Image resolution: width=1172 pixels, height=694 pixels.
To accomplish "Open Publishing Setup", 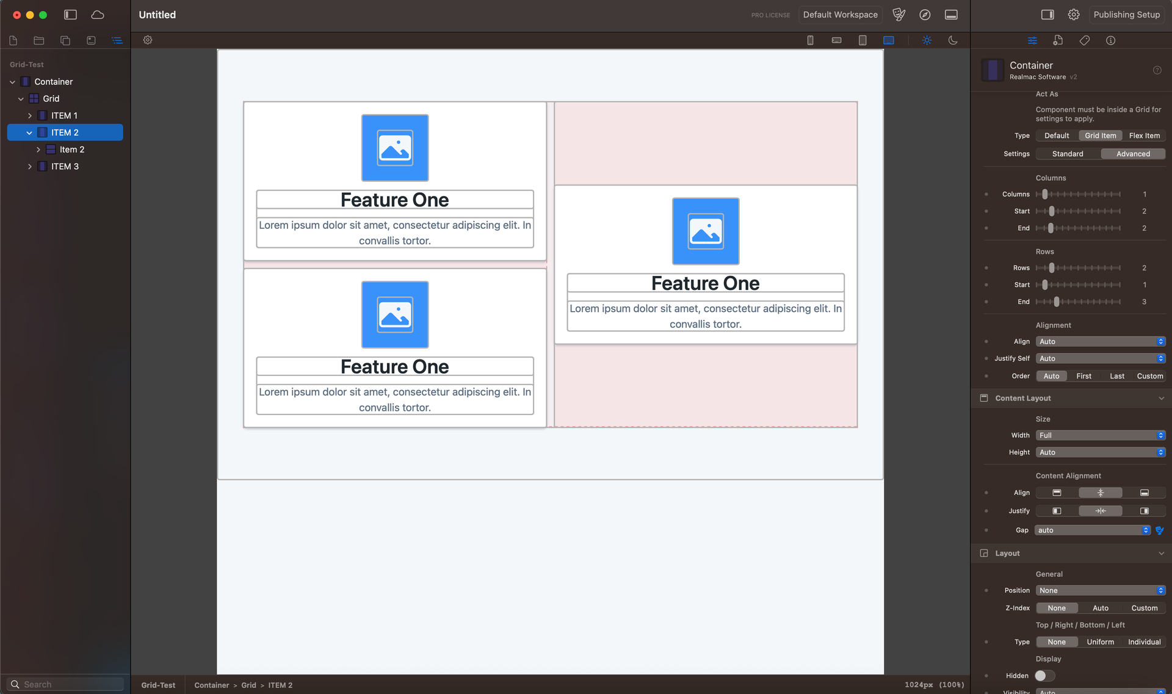I will click(1126, 15).
